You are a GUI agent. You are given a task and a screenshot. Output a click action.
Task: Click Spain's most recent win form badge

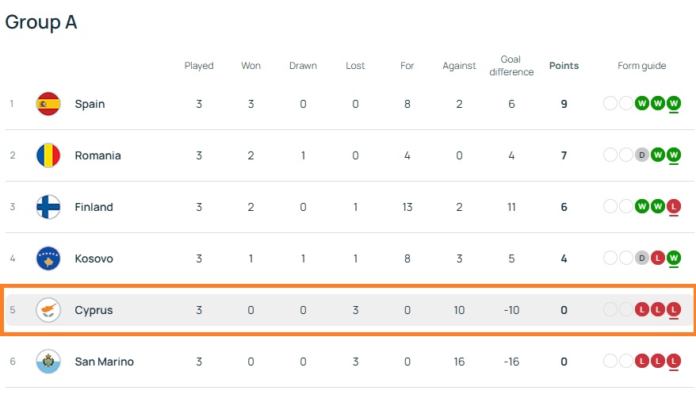click(674, 104)
